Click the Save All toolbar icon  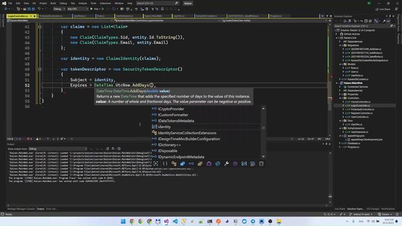pos(33,9)
